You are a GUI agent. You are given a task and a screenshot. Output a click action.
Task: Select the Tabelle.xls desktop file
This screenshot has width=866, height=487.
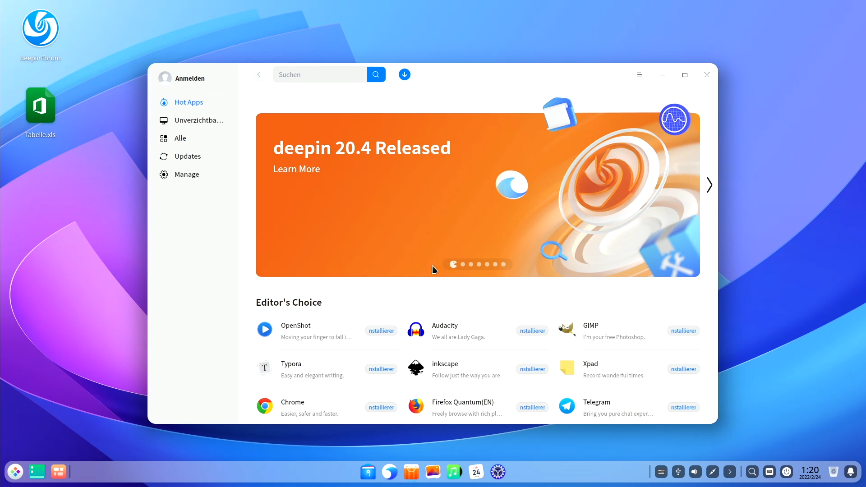[x=40, y=113]
